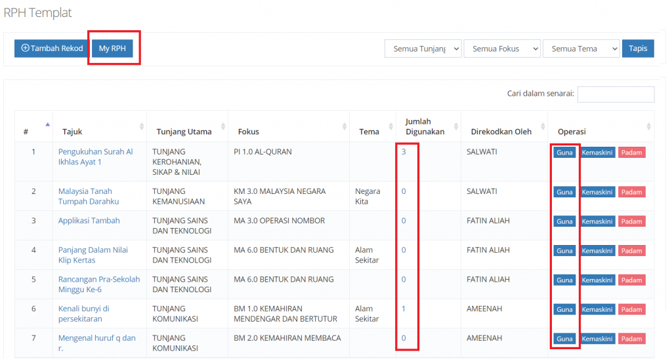
Task: Sort the table by Tajuk column
Action: (99, 132)
